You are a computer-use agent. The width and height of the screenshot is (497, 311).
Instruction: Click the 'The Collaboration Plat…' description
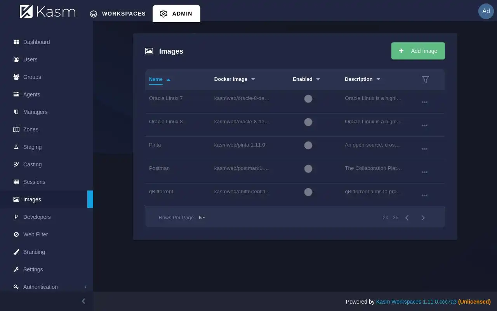(373, 168)
